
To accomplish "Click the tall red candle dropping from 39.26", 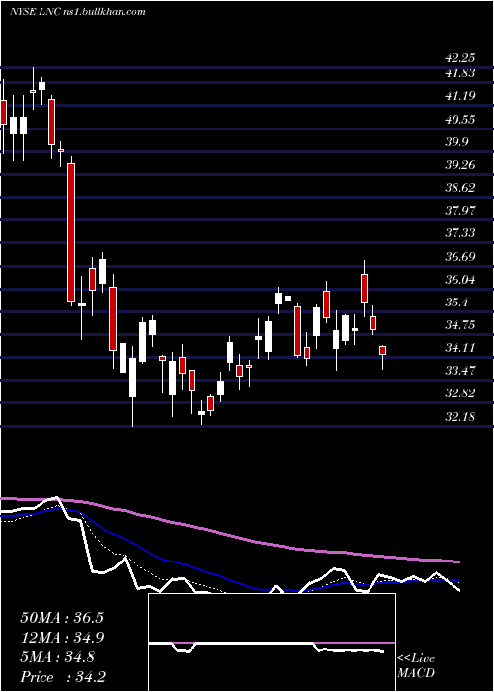I will coord(71,232).
